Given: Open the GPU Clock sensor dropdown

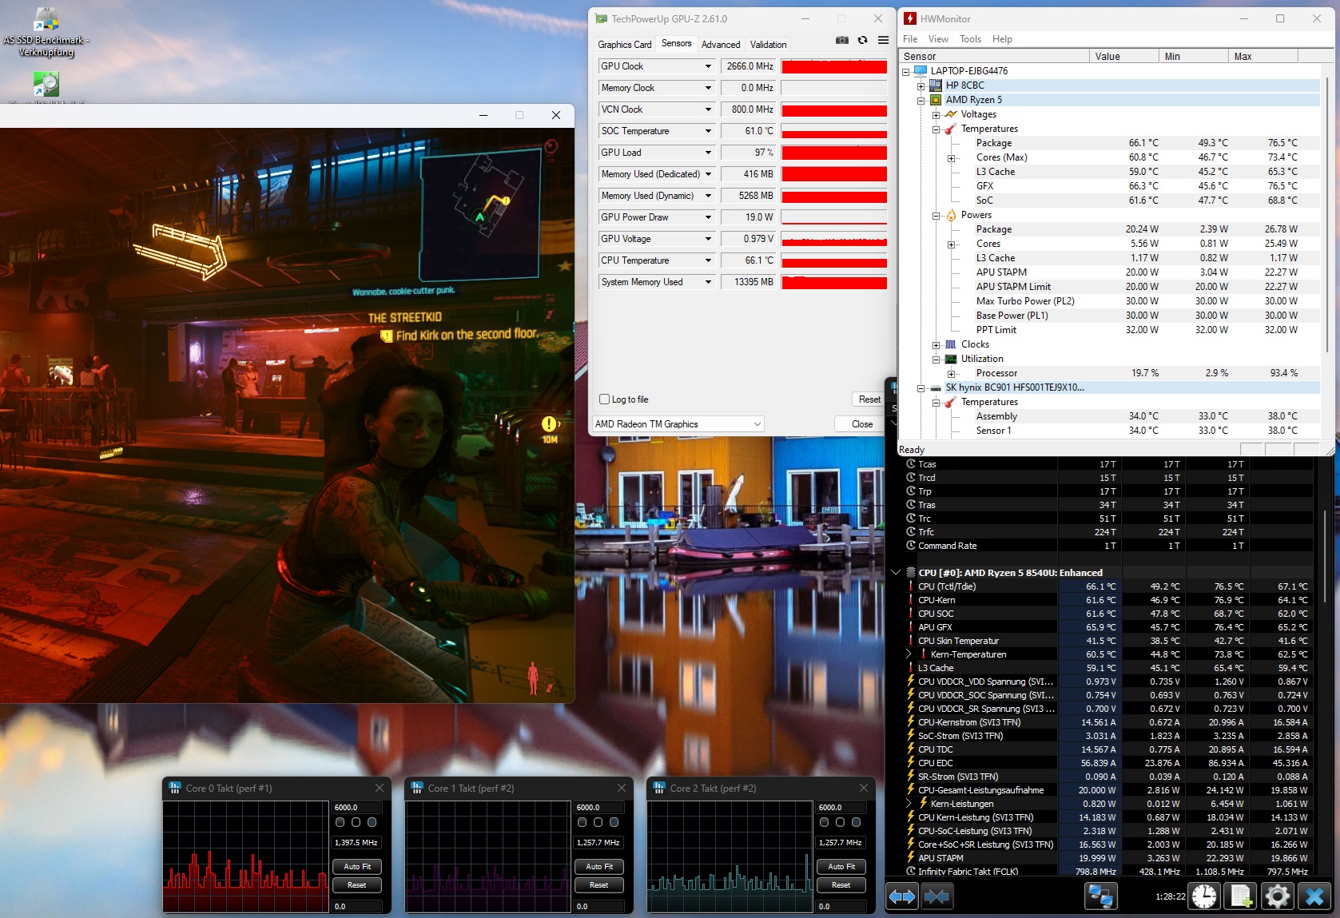Looking at the screenshot, I should [x=708, y=66].
